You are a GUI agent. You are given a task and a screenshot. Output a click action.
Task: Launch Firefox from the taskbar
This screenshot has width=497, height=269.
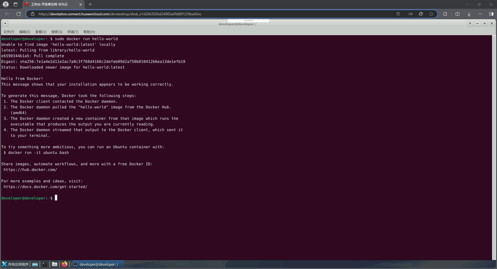tap(64, 264)
